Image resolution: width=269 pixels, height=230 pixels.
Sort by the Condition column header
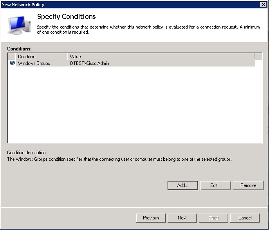tap(41, 57)
